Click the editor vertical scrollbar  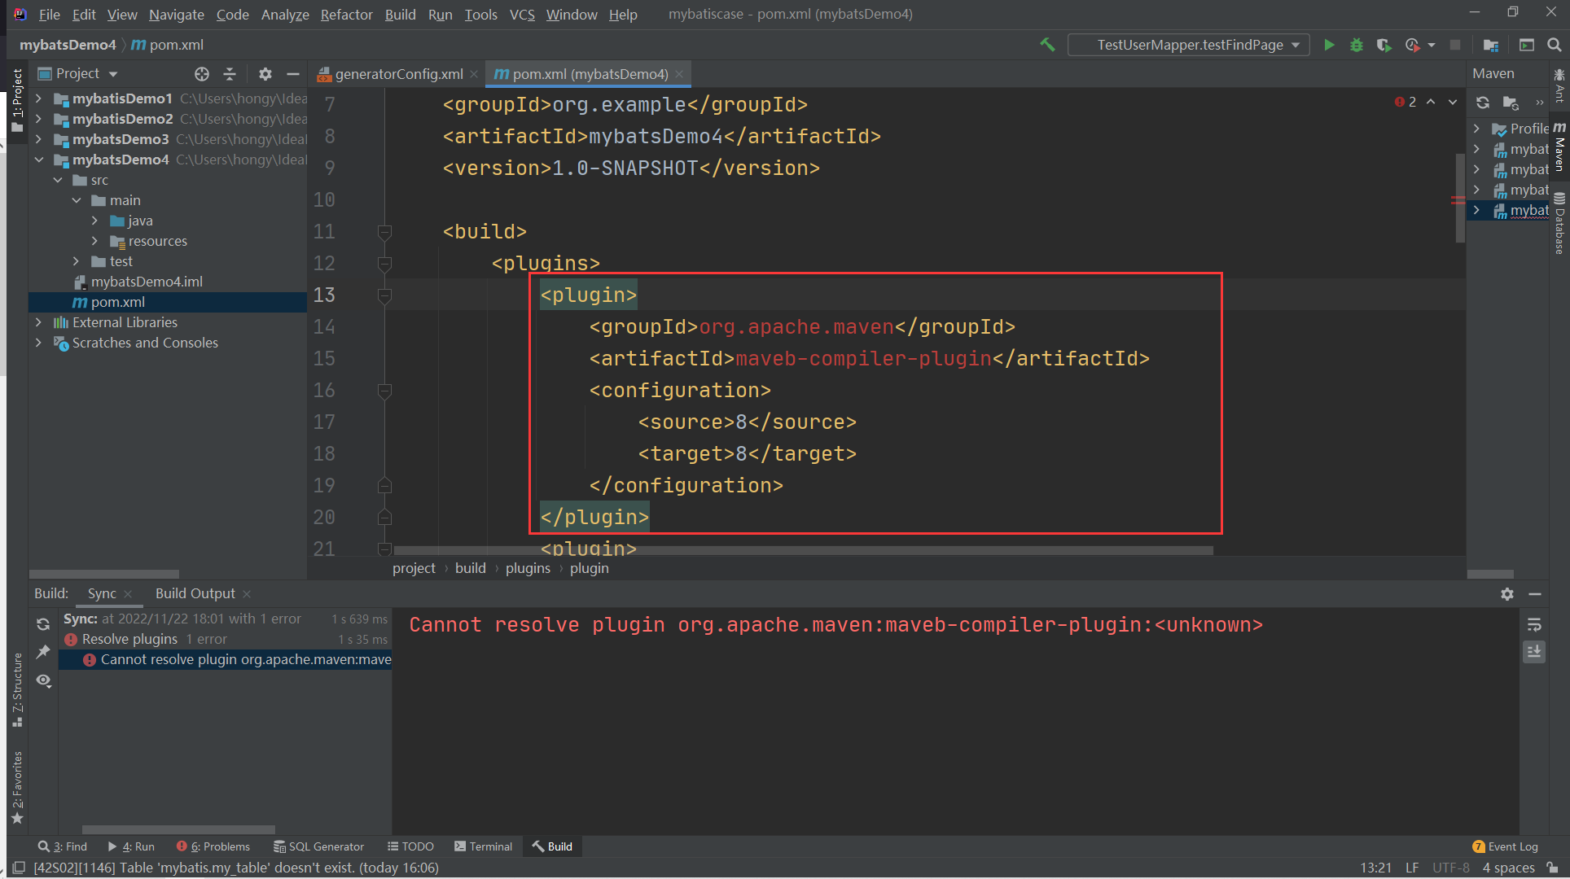pyautogui.click(x=1460, y=198)
